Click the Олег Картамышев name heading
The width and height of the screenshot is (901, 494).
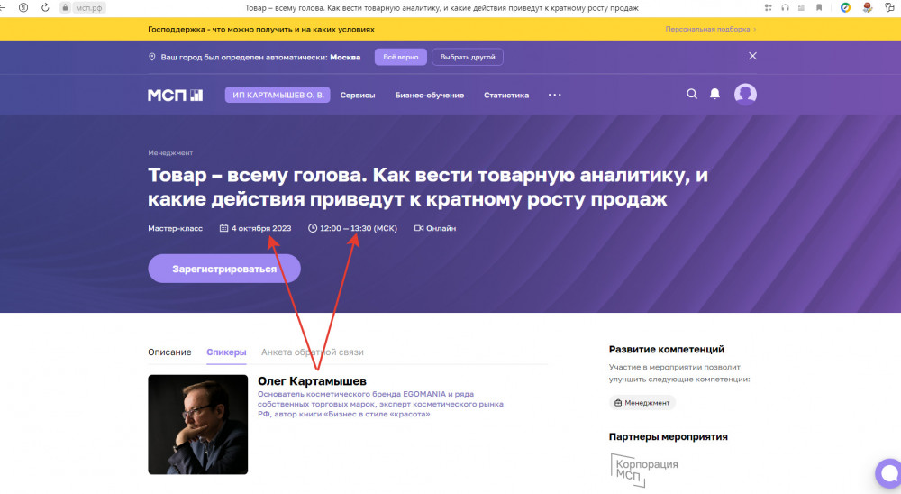(312, 381)
